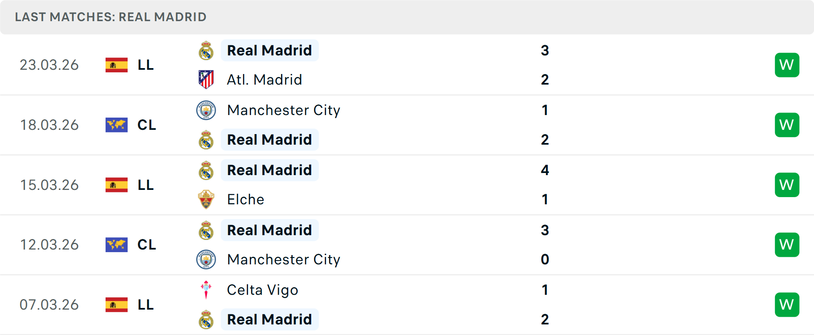Select the Atl. Madrid club badge

point(206,79)
